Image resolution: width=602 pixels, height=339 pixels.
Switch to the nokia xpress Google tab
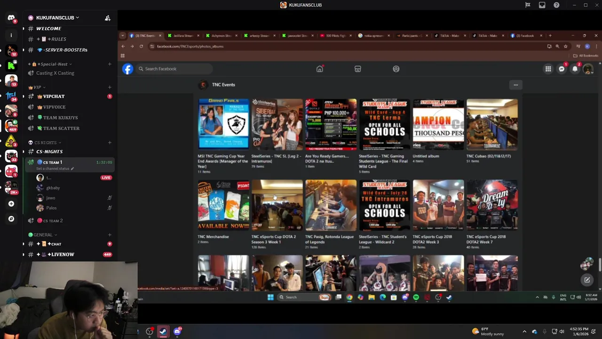tap(373, 35)
